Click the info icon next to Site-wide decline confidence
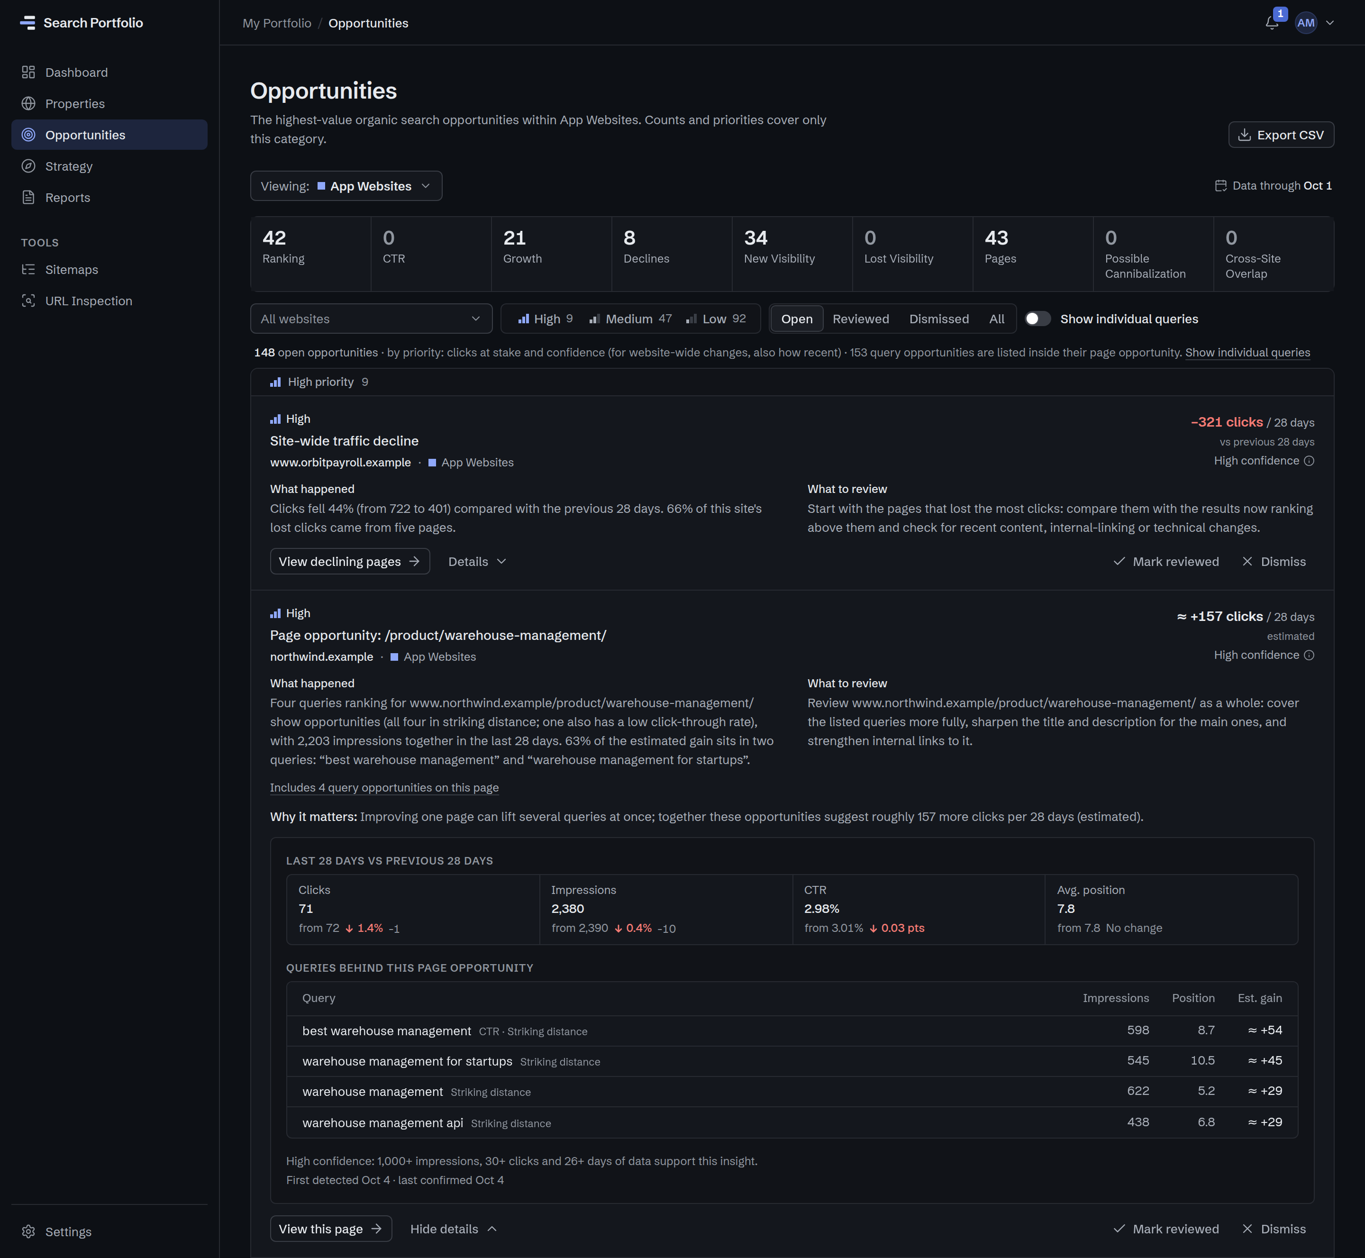This screenshot has height=1258, width=1365. click(1309, 461)
